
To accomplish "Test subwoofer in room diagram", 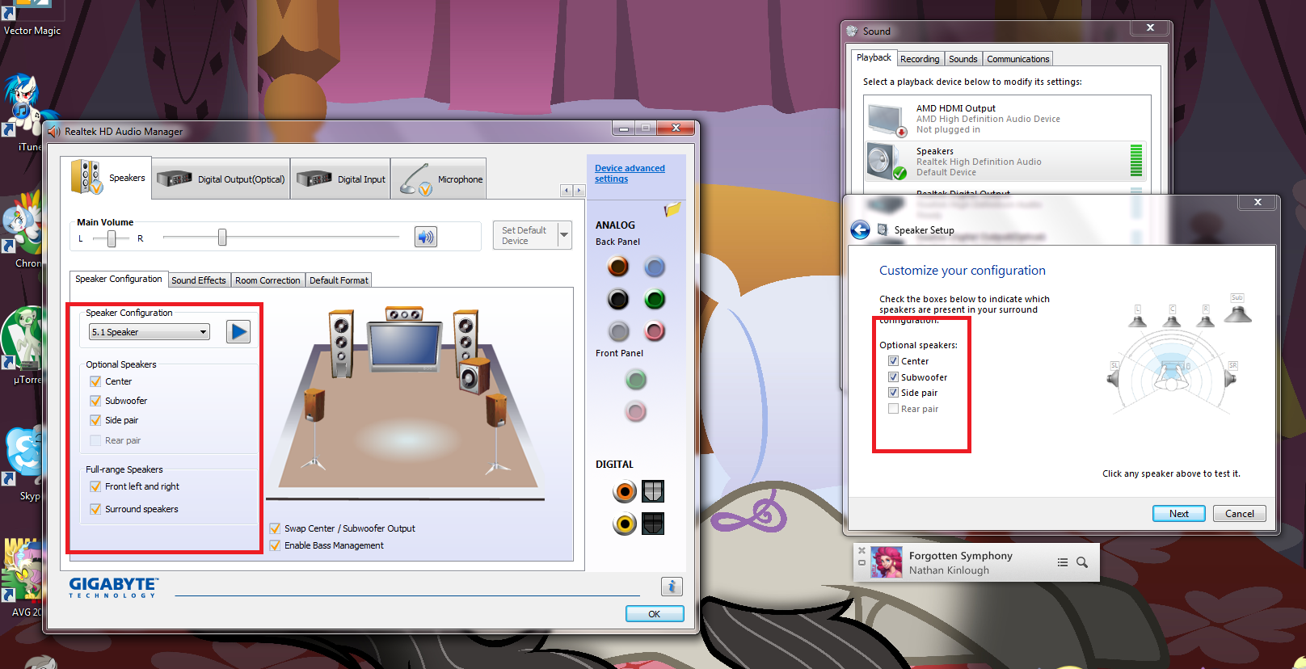I will coord(474,377).
